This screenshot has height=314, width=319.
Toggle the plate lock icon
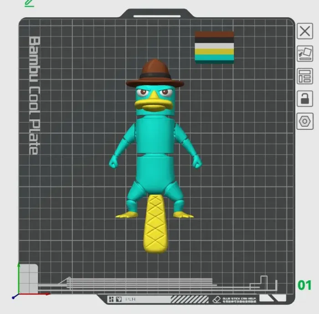tap(305, 99)
